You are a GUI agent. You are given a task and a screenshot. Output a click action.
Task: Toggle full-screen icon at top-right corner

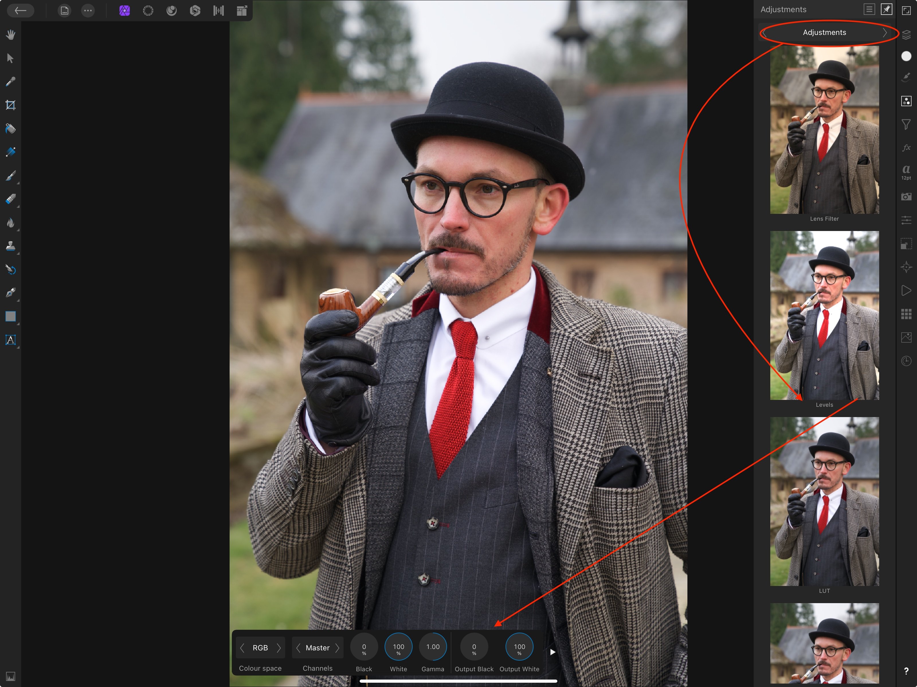click(906, 10)
